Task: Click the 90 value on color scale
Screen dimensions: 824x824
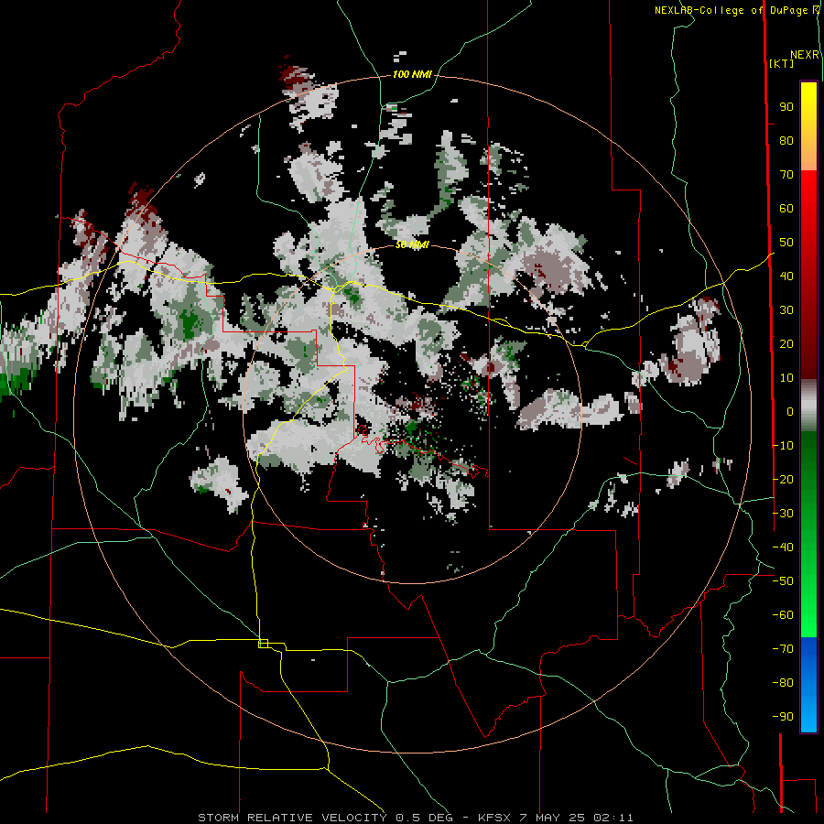Action: (x=786, y=107)
